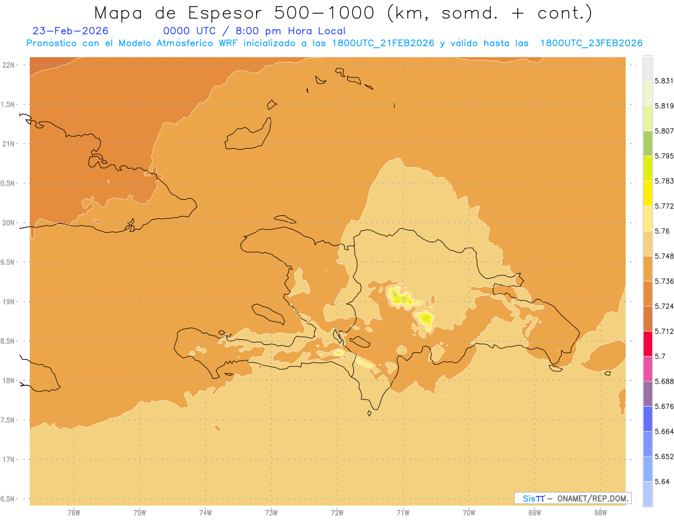Click the legend value 5.831
674x520 pixels.
pyautogui.click(x=664, y=81)
